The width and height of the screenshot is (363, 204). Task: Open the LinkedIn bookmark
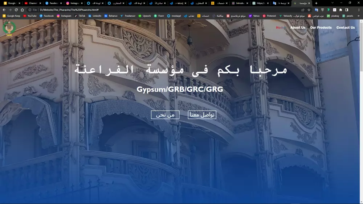[95, 16]
